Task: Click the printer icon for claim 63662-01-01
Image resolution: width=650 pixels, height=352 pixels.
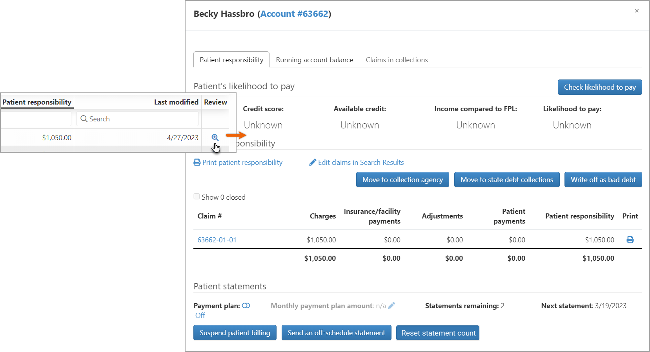Action: tap(630, 240)
